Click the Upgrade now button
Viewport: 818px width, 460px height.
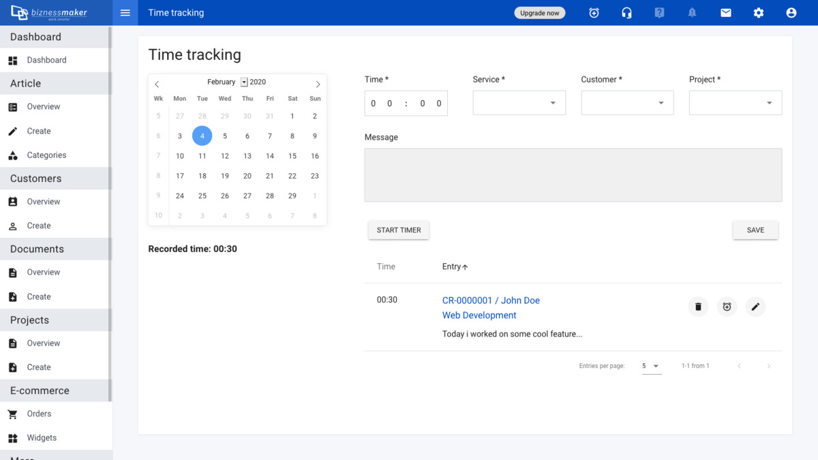[x=539, y=13]
